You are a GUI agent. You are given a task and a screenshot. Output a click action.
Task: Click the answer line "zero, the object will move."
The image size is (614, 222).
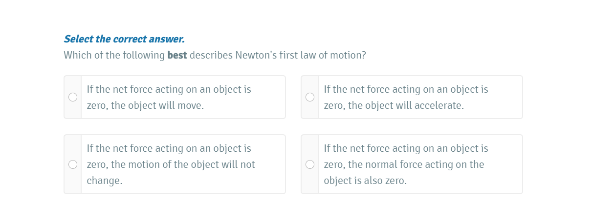pos(145,105)
